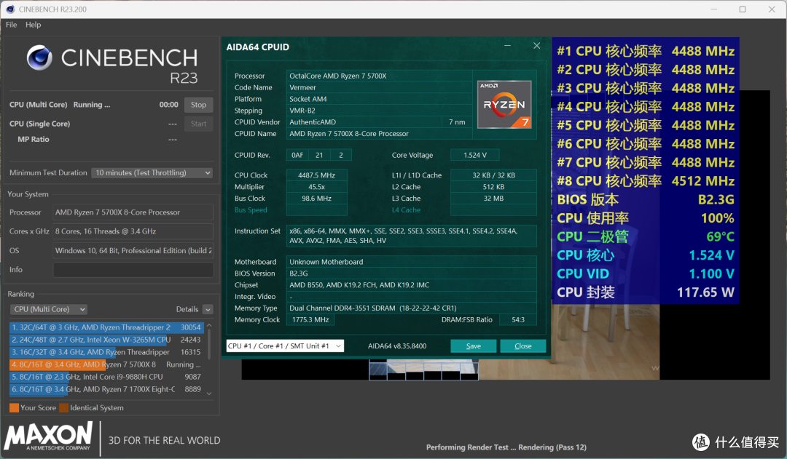Click the Performing Render Test status text

pos(506,447)
